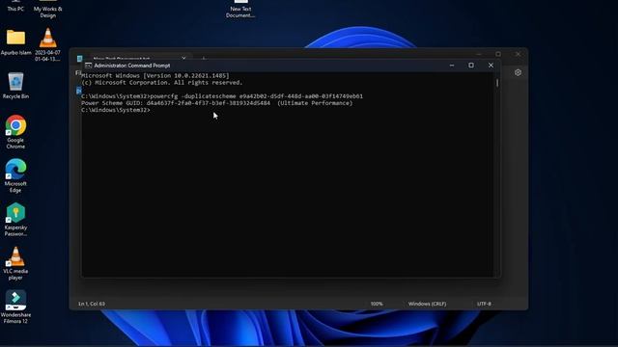The image size is (618, 347).
Task: Click the Administrator: Command Prompt title
Action: point(132,66)
